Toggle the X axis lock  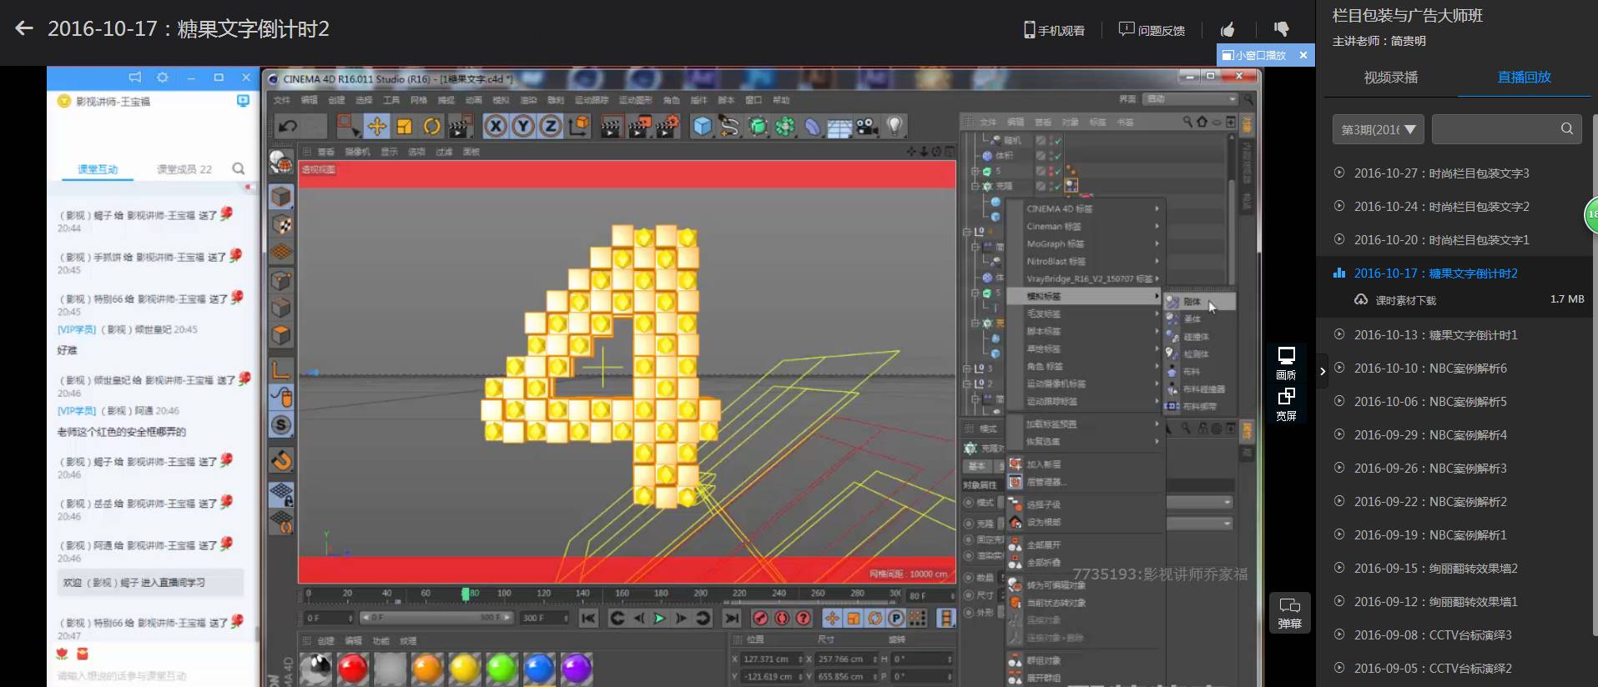tap(496, 127)
